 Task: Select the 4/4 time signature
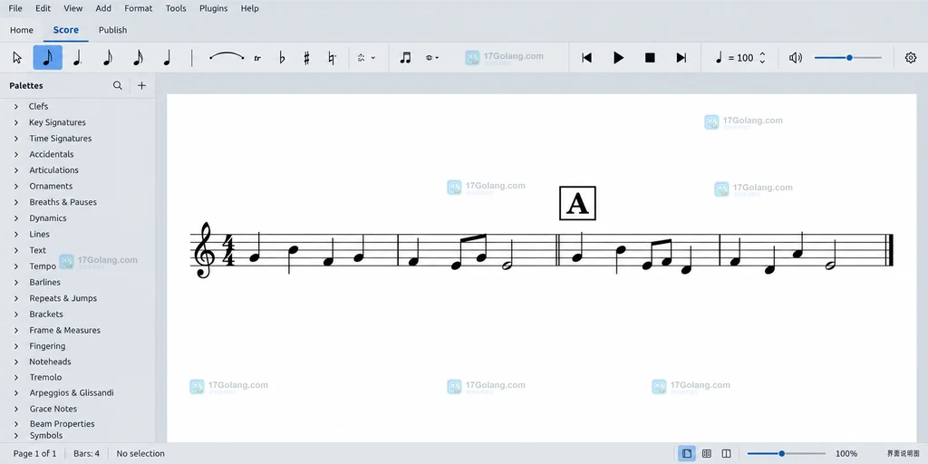pos(227,250)
